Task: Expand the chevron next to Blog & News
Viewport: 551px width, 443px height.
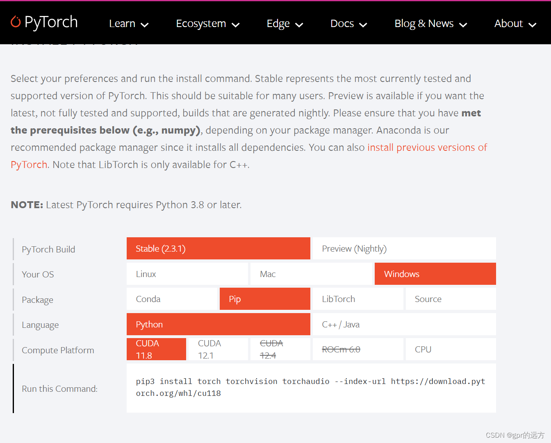Action: pos(463,25)
